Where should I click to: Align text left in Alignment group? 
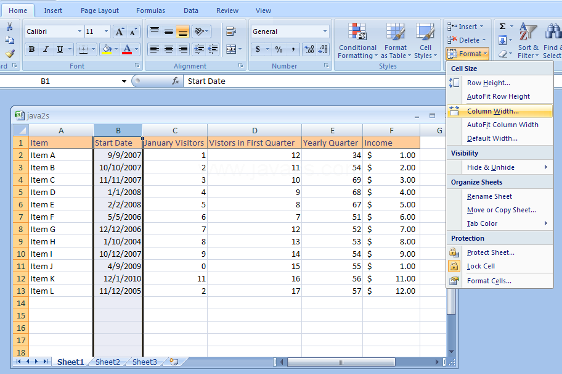(x=155, y=49)
